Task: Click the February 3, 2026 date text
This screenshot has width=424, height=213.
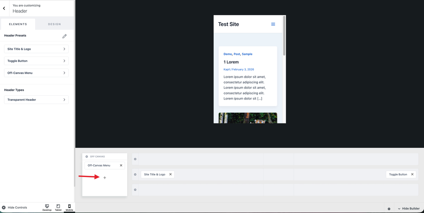Action: coord(243,70)
